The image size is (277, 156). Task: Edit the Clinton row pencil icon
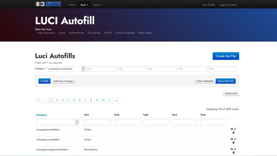click(235, 129)
